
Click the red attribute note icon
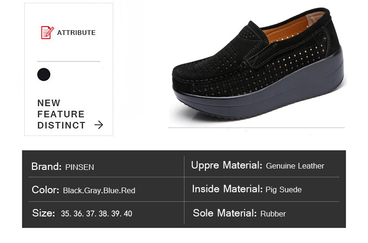[x=47, y=32]
